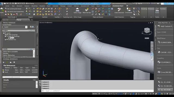174x97 pixels.
Task: Select the COUPLING palette tool
Action: [x=165, y=62]
